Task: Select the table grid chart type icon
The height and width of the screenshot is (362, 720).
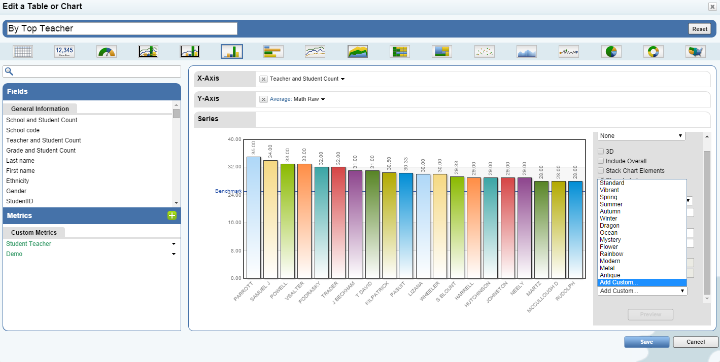Action: pyautogui.click(x=23, y=51)
